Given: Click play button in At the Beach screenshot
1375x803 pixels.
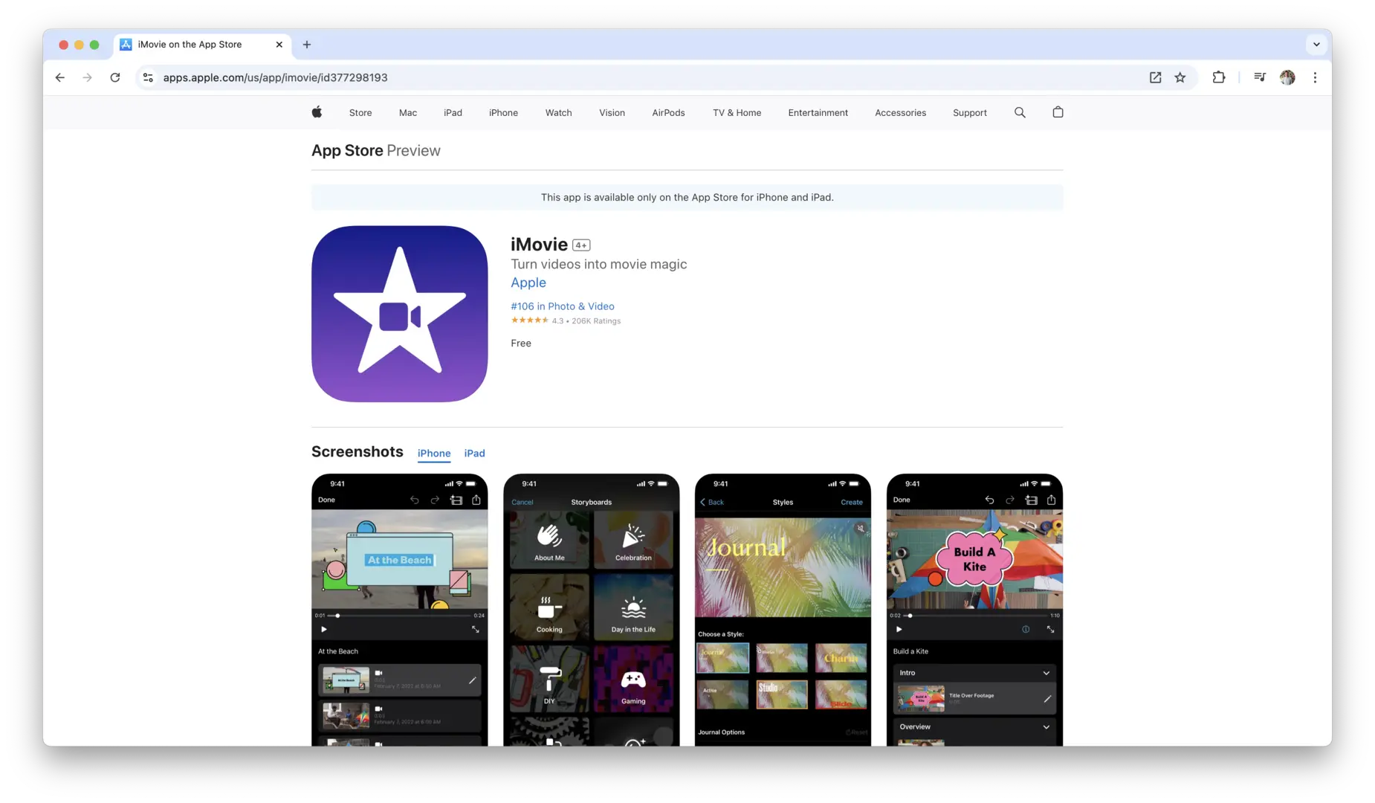Looking at the screenshot, I should coord(324,629).
